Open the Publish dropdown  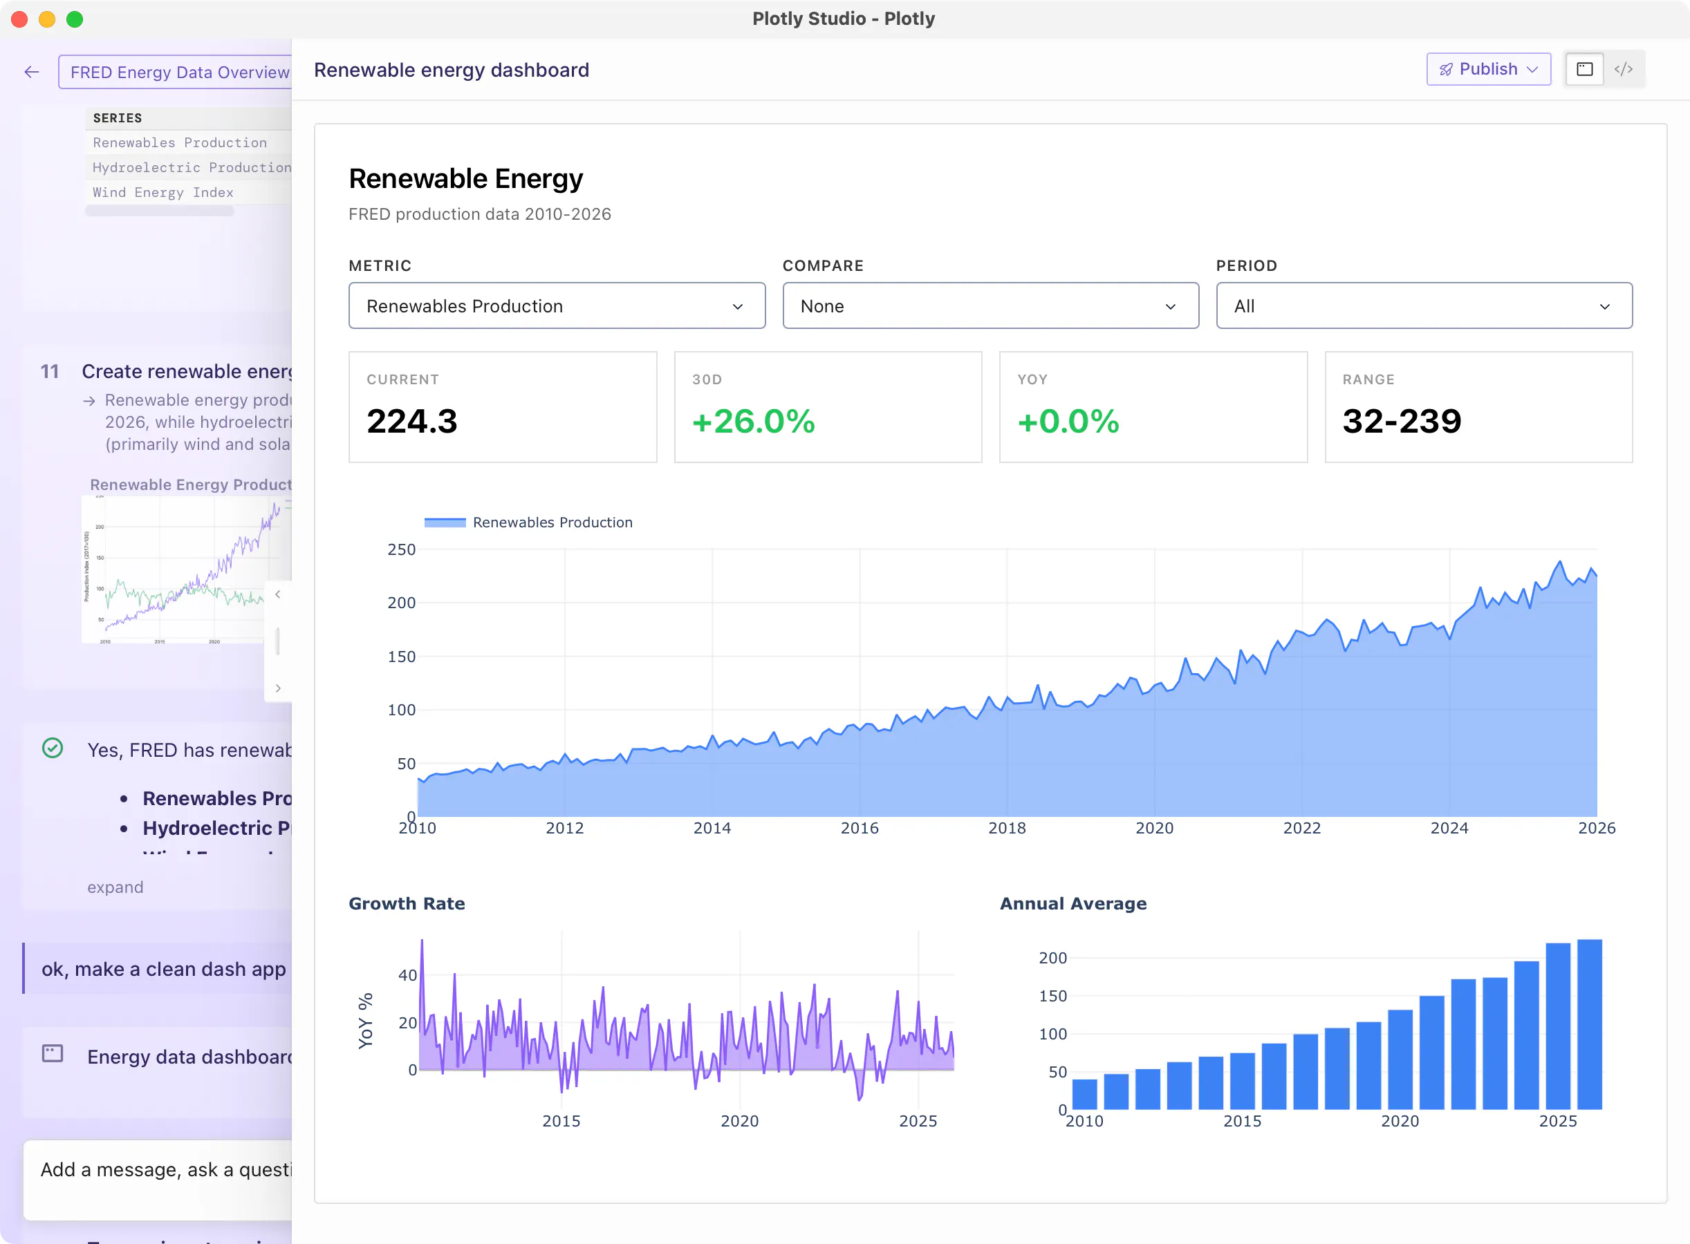pyautogui.click(x=1488, y=69)
